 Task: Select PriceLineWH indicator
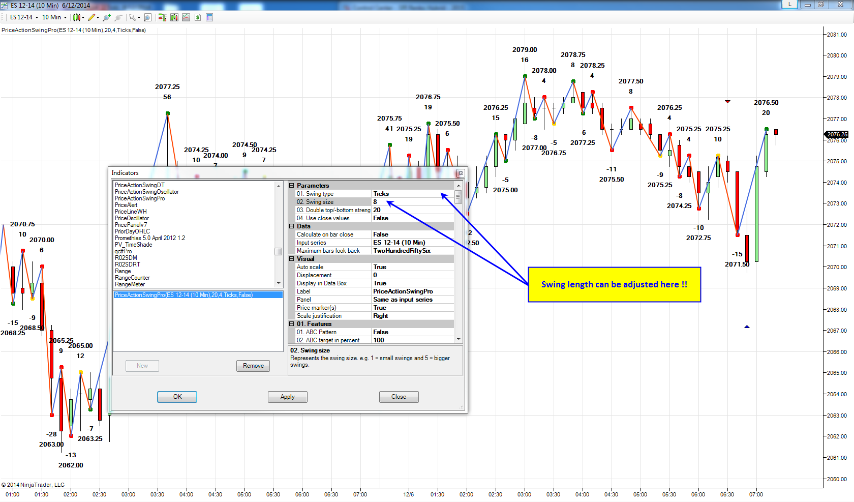coord(131,212)
